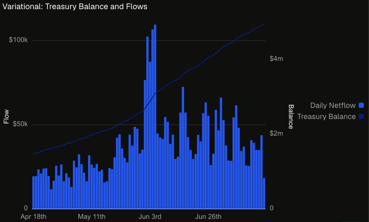Click the end point of the Treasury Balance line
Viewport: 369px width, 222px height.
(x=264, y=25)
